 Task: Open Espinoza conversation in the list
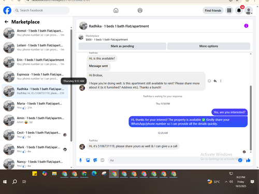pos(35,77)
